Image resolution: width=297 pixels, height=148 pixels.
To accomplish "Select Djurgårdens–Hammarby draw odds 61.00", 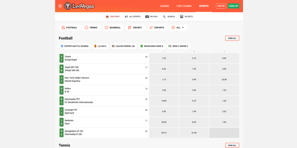I will (194, 133).
